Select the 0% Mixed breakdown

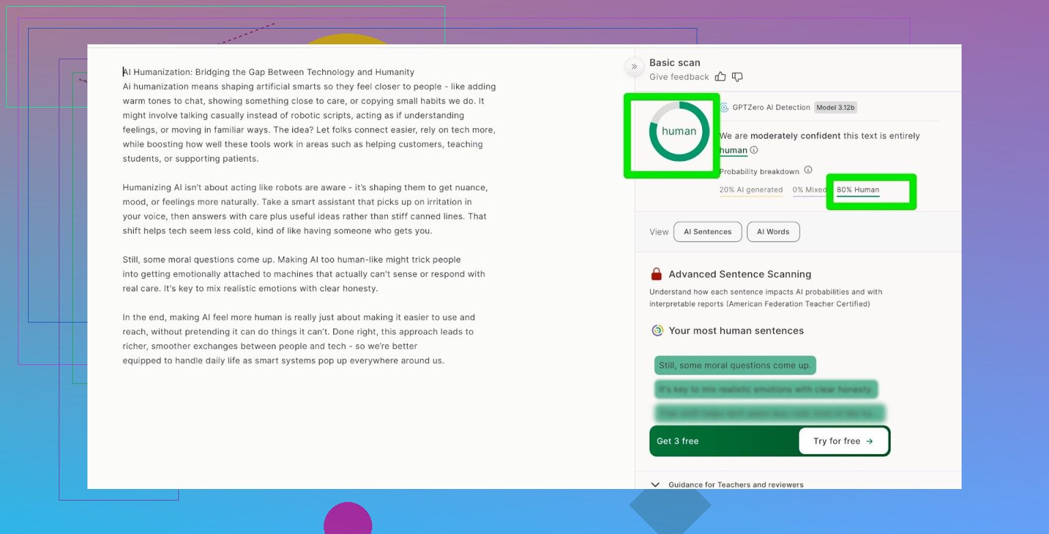click(x=807, y=190)
